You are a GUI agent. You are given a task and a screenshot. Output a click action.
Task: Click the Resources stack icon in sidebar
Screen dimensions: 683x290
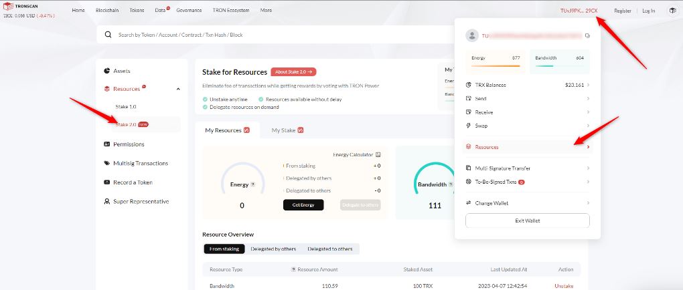click(x=106, y=89)
